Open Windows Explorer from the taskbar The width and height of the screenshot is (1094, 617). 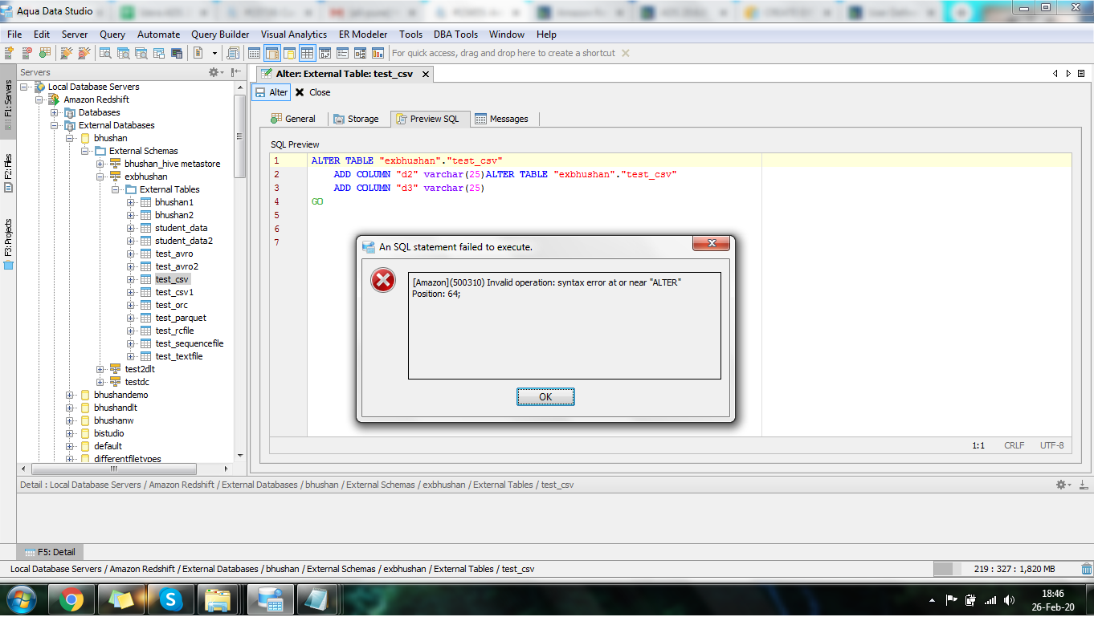(218, 599)
